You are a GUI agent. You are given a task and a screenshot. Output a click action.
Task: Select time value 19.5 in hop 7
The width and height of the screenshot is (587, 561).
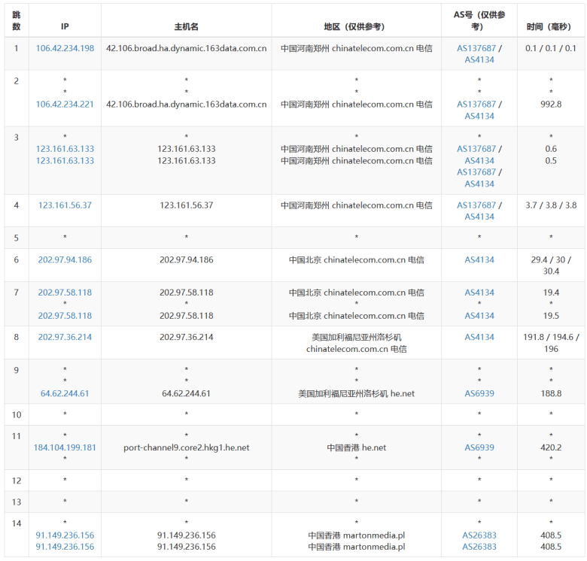551,316
